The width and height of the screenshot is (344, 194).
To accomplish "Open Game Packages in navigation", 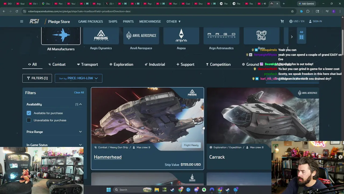I will (91, 22).
